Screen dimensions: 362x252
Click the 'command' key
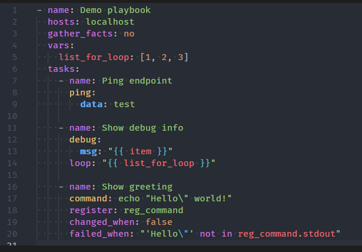88,198
